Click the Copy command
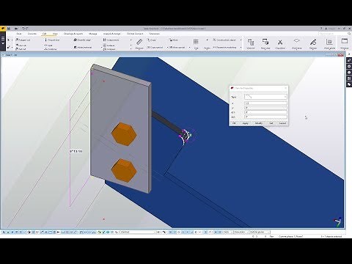Viewport: 352px width, 264px height. (x=152, y=40)
